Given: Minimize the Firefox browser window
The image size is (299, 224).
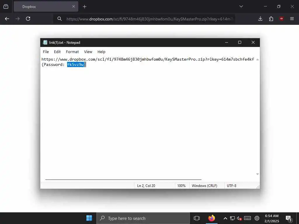Looking at the screenshot, I should pos(265,6).
